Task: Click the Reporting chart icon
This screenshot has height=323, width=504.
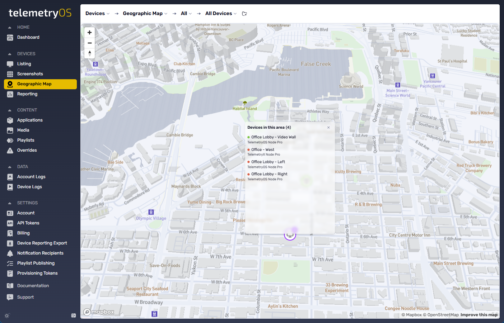Action: click(10, 94)
